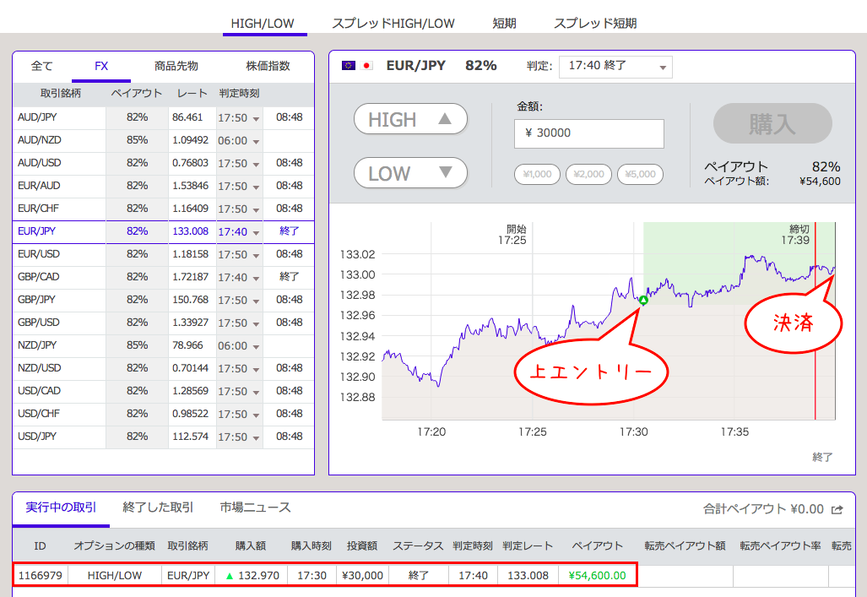867x597 pixels.
Task: Click the green entry marker on chart
Action: click(643, 300)
